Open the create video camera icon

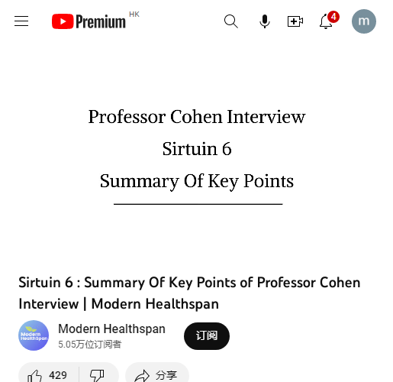click(295, 21)
